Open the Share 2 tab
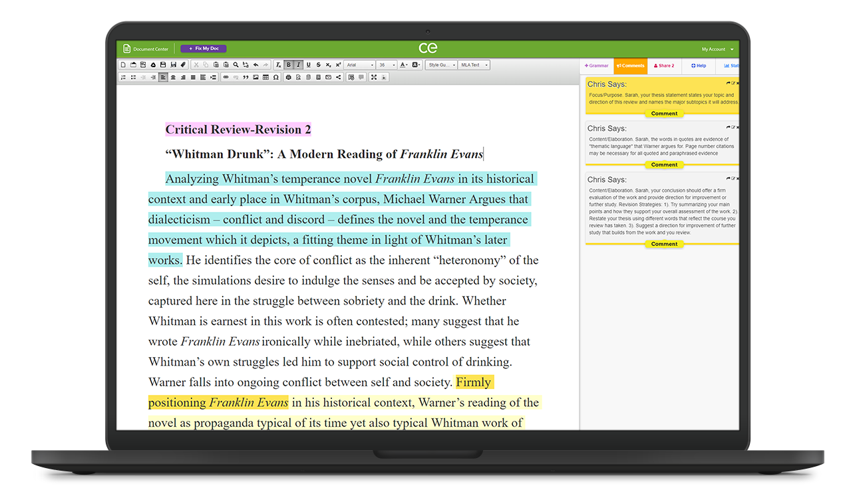This screenshot has width=853, height=492. click(664, 66)
